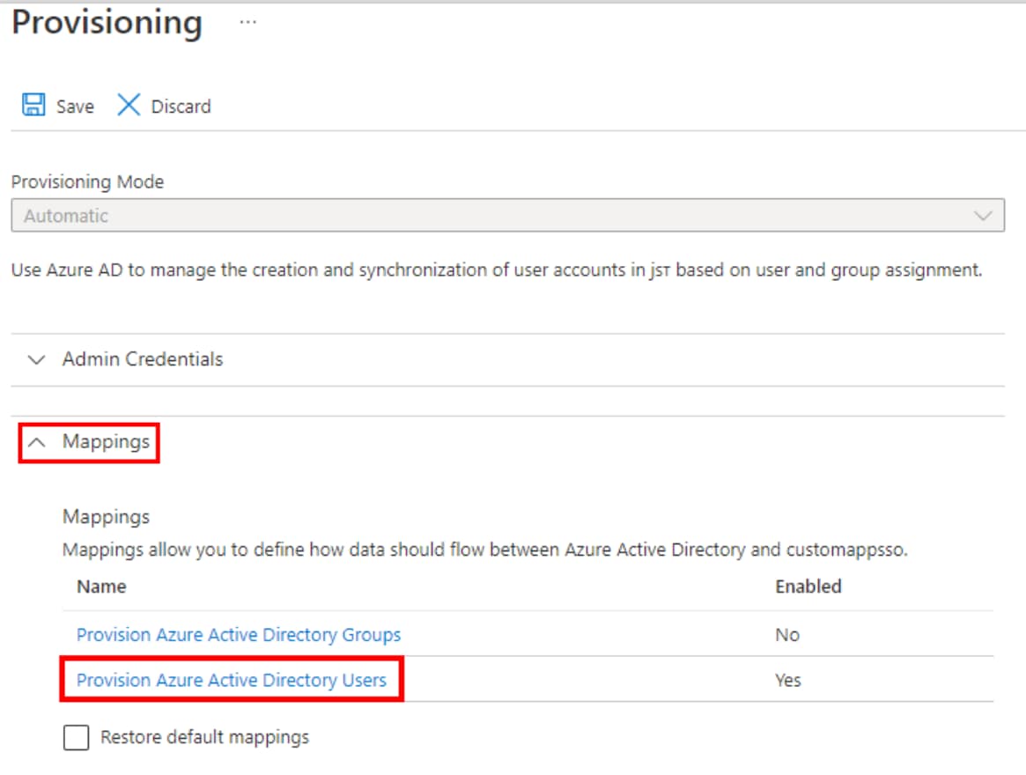Open Provision Azure Active Directory Groups
This screenshot has width=1026, height=775.
pyautogui.click(x=239, y=635)
